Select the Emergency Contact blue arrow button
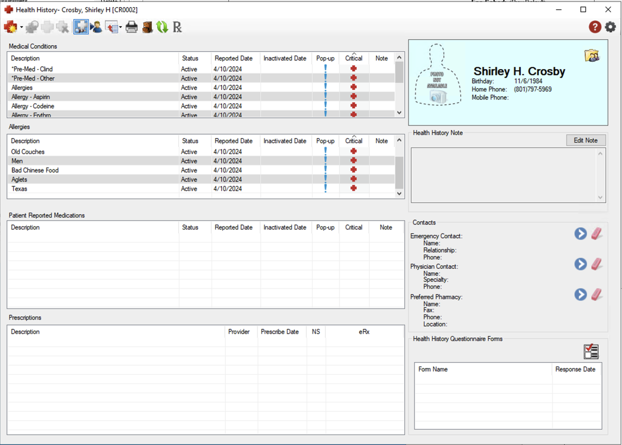This screenshot has width=622, height=445. tap(581, 234)
